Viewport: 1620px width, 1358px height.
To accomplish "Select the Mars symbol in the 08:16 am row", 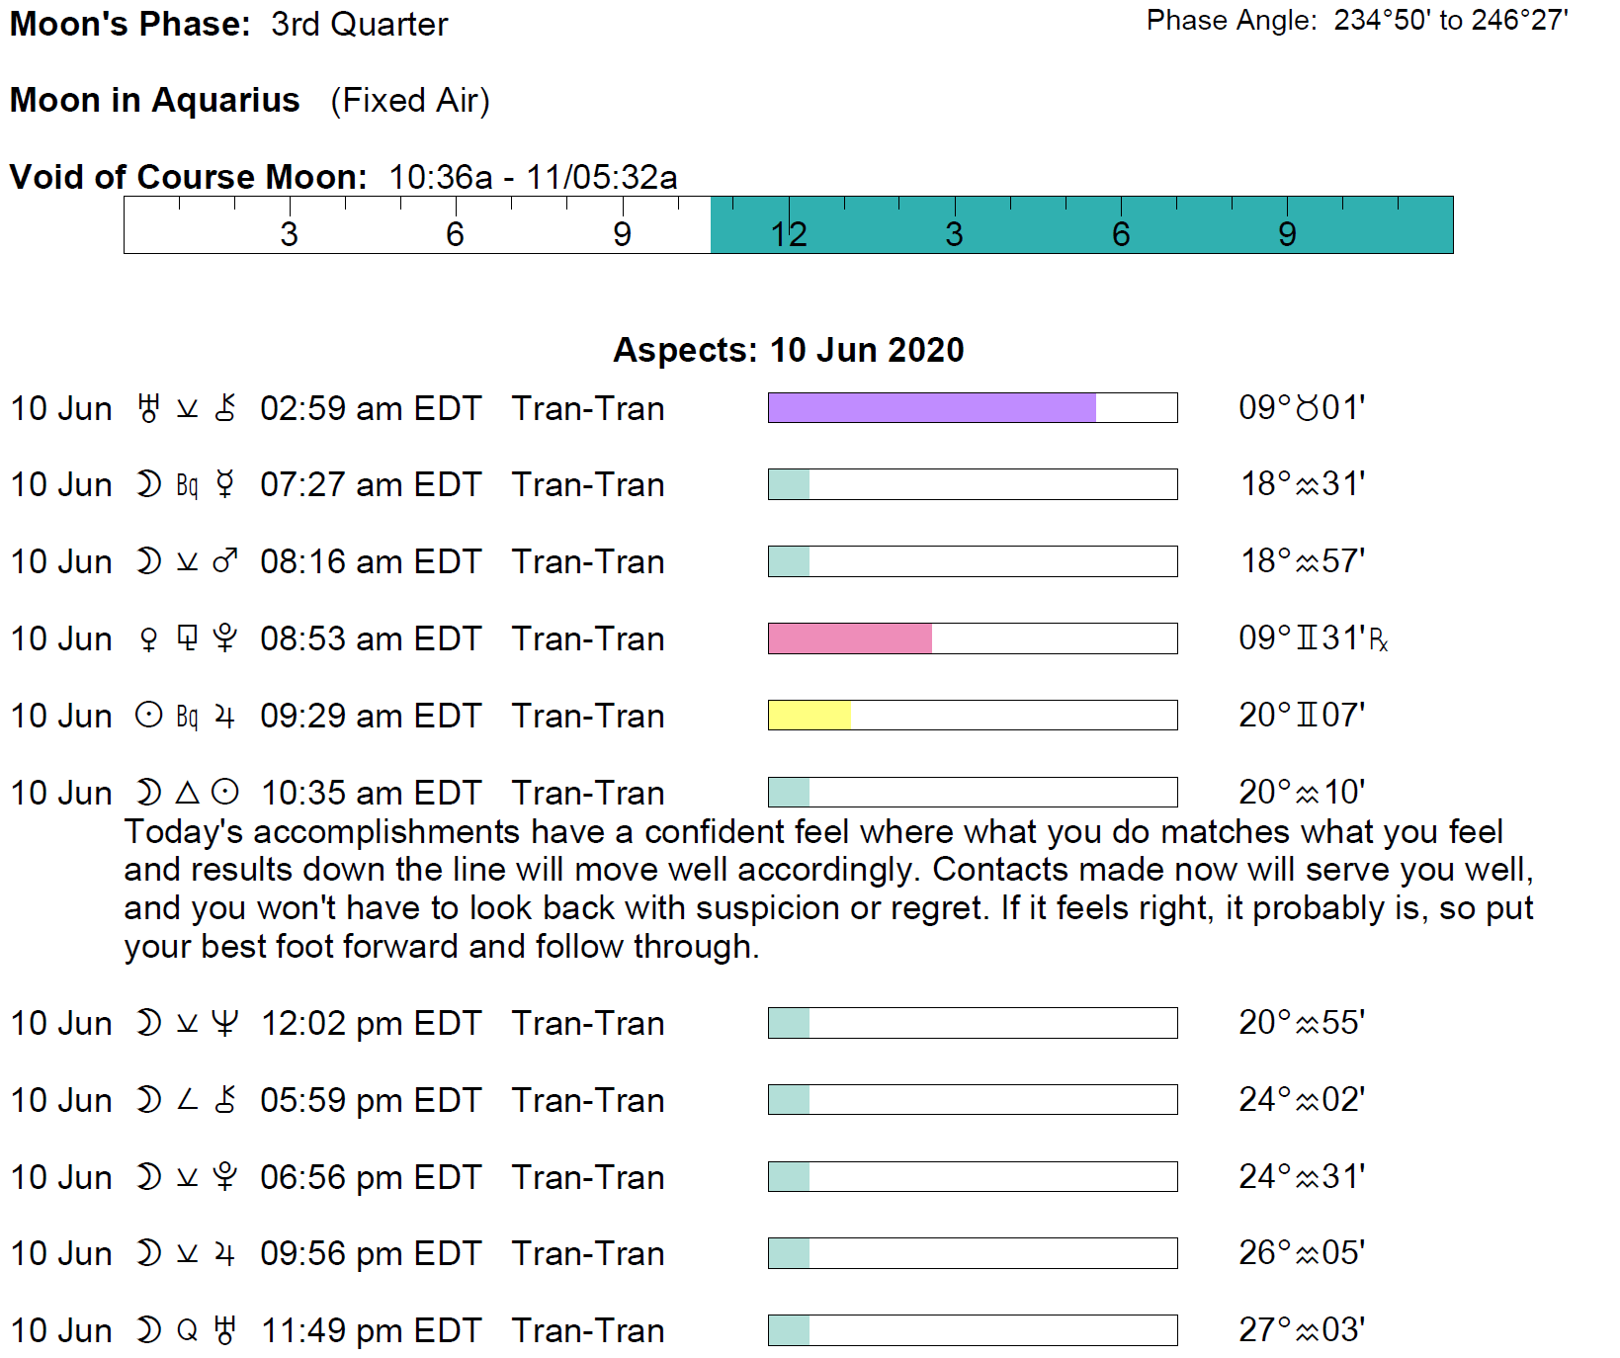I will 225,561.
